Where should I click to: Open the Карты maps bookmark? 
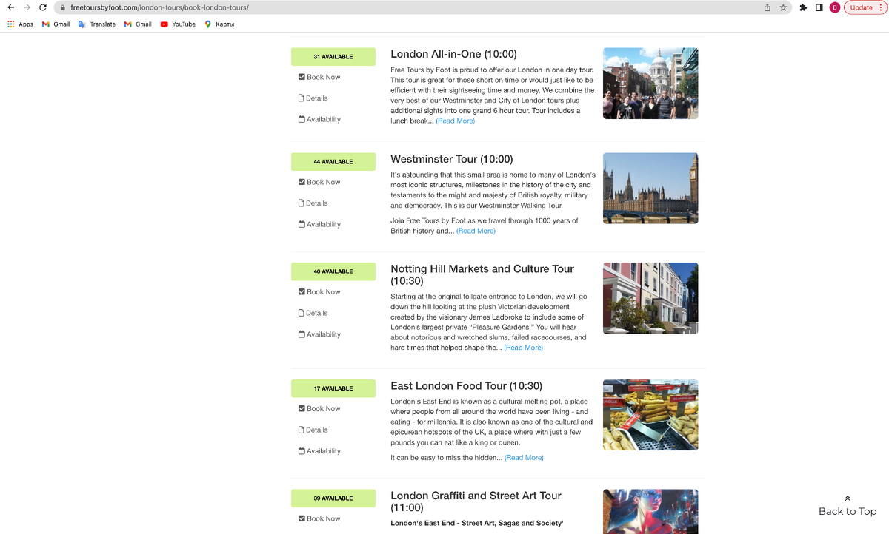219,24
